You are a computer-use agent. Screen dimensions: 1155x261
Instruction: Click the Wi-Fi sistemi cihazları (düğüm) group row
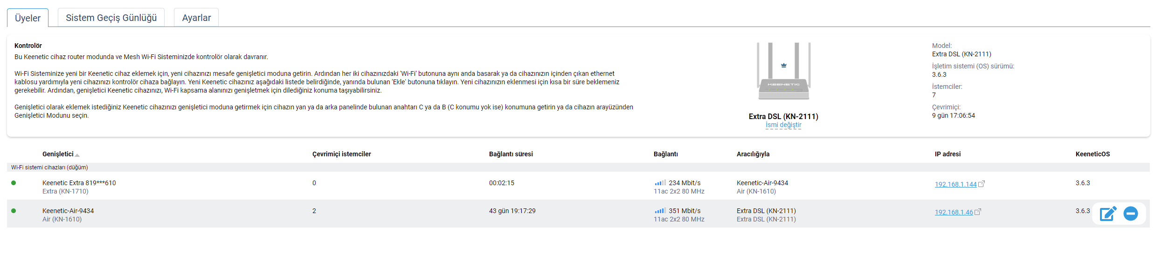point(578,167)
